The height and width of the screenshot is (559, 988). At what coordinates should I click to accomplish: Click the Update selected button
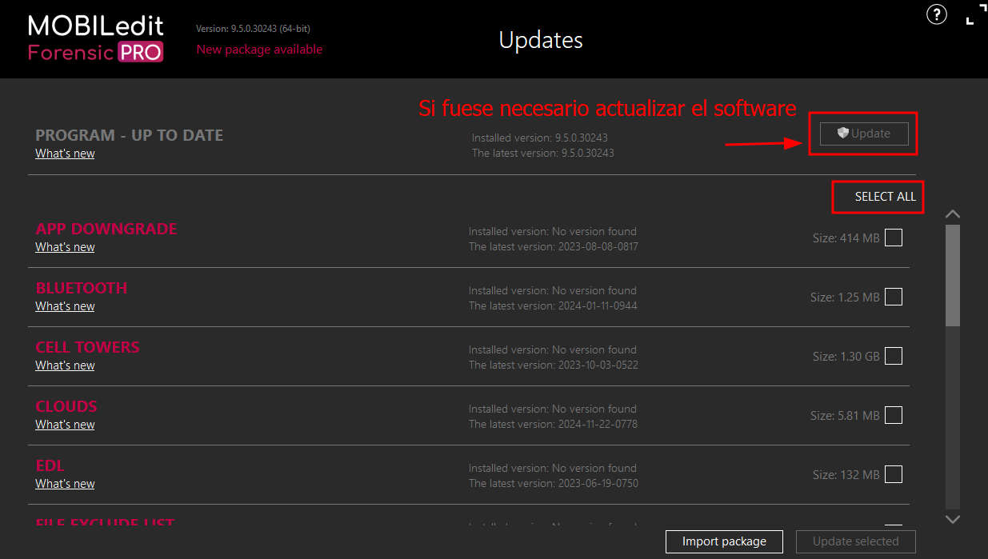tap(856, 541)
